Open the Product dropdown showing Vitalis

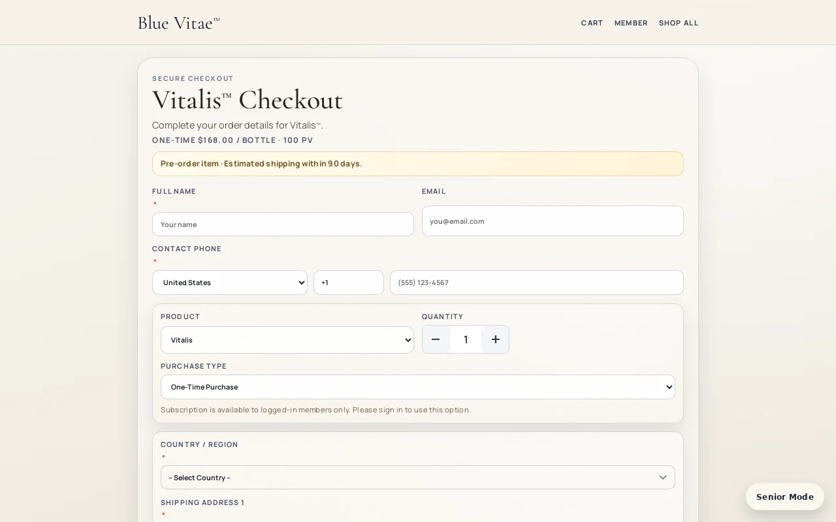[x=287, y=340]
